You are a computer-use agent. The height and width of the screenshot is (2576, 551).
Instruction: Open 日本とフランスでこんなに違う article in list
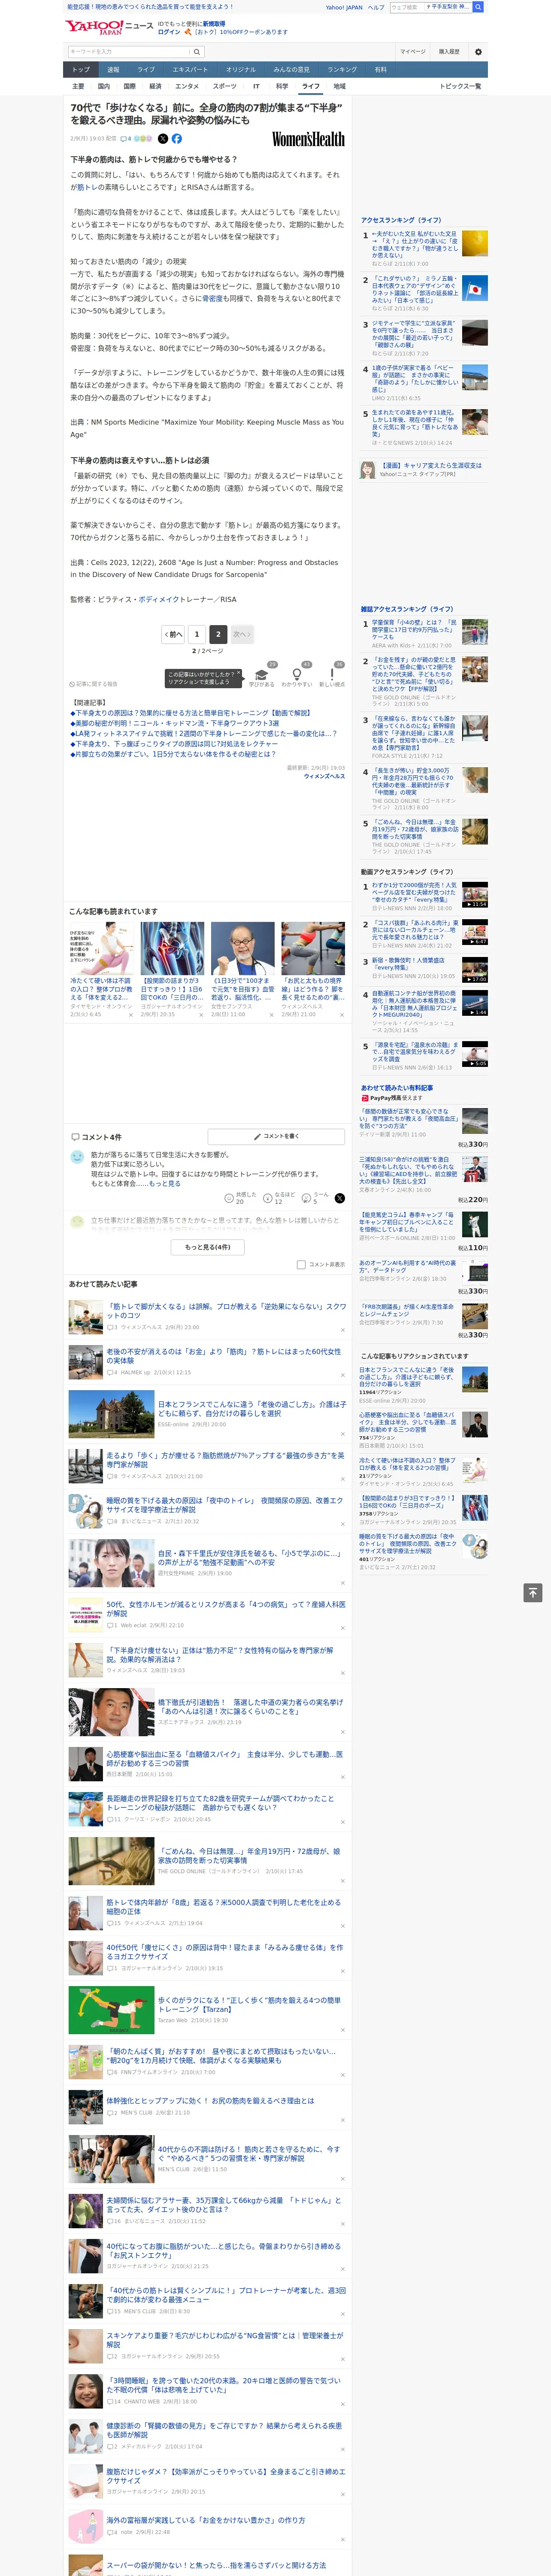pyautogui.click(x=252, y=1409)
